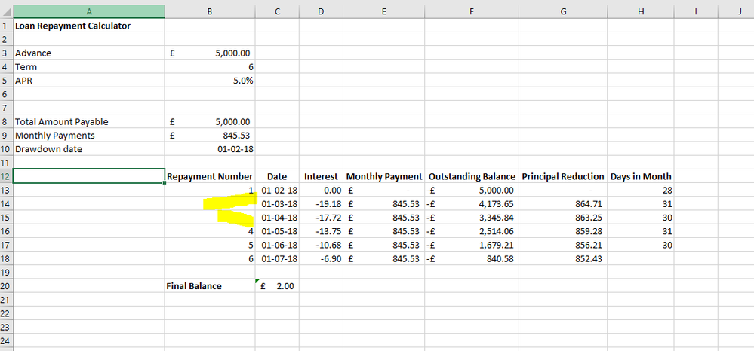The width and height of the screenshot is (754, 351).
Task: Click the green fill handle of the selected cell
Action: tap(165, 183)
